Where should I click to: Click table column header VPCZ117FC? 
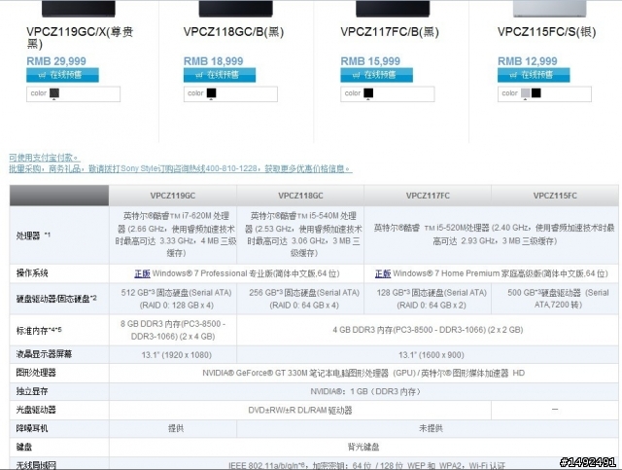428,196
